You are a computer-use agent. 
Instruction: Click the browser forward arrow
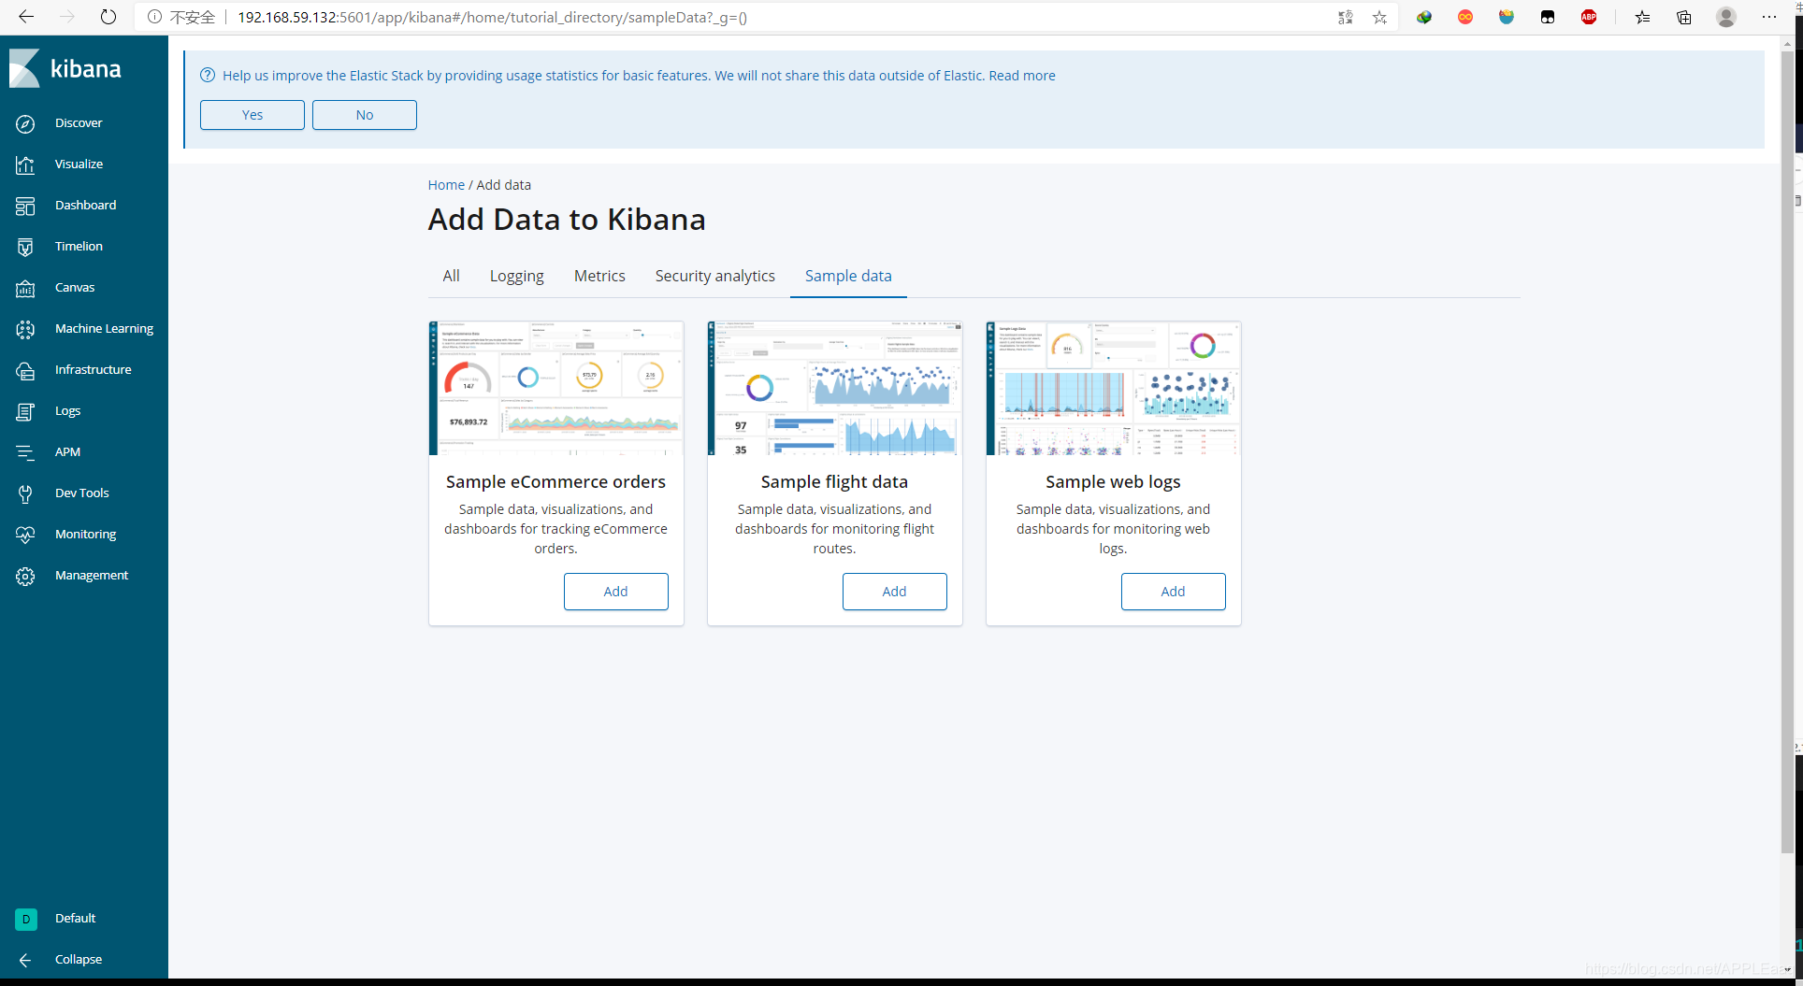(67, 17)
